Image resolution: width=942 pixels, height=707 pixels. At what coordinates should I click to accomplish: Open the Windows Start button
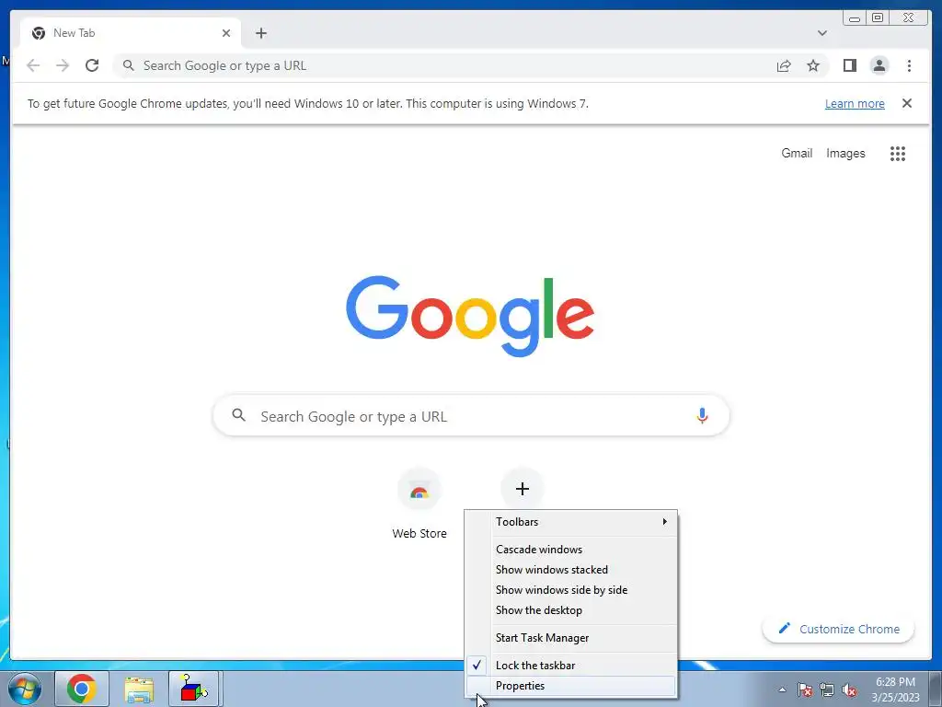click(25, 689)
